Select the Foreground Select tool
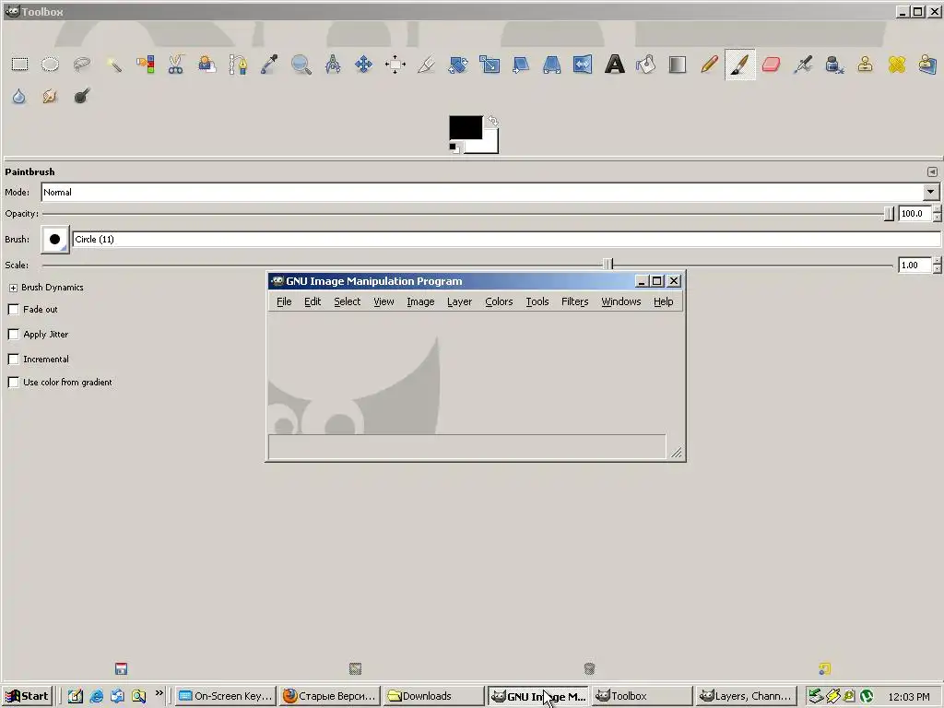Viewport: 944px width, 708px height. coord(207,65)
